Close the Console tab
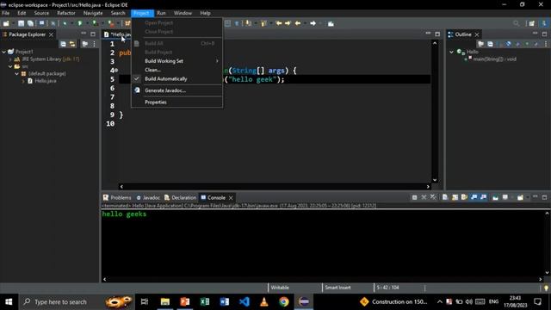Viewport: 551px width, 310px height. pyautogui.click(x=231, y=197)
